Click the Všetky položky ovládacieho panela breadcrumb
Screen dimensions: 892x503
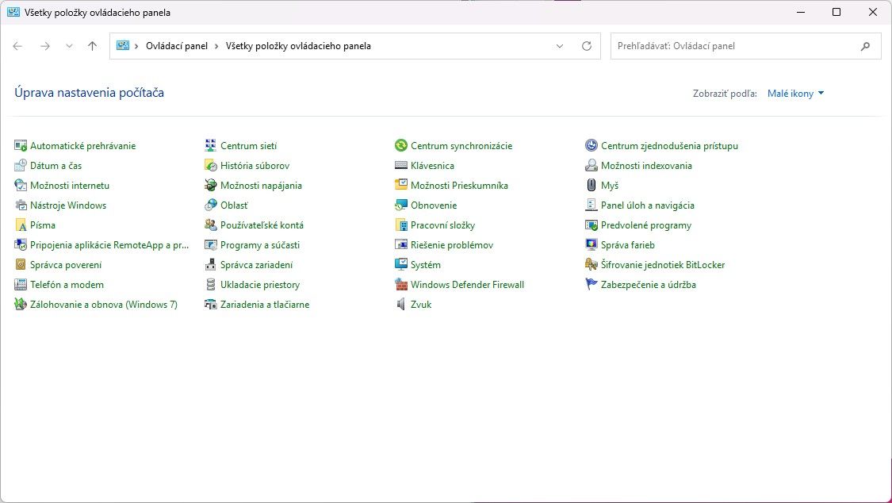298,46
